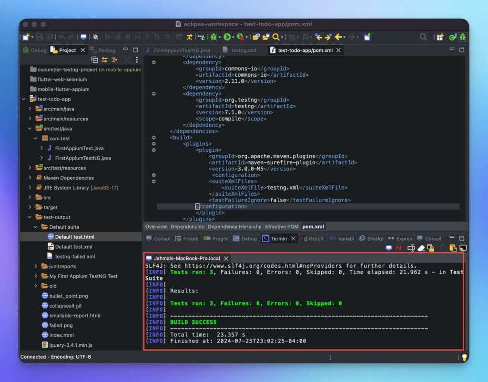Fold the <suiteXmlFiles> element in gutter

(154, 181)
